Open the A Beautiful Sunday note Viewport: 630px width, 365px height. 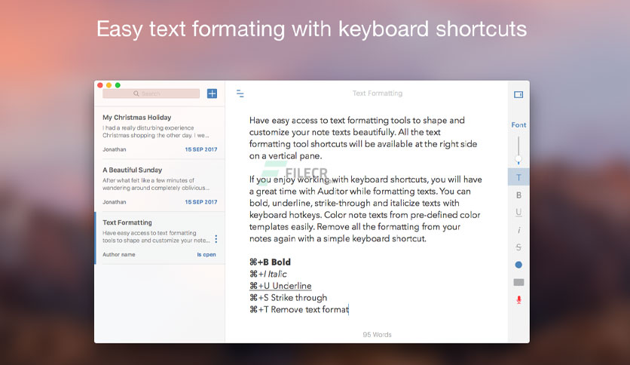click(160, 186)
